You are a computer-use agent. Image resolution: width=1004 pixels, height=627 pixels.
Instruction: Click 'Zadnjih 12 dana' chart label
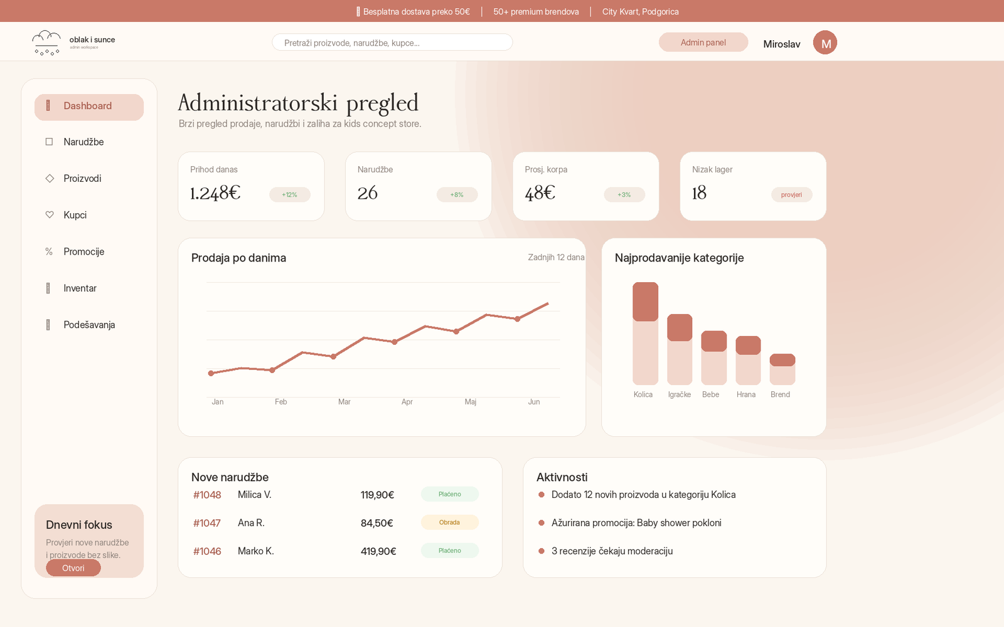(x=556, y=257)
